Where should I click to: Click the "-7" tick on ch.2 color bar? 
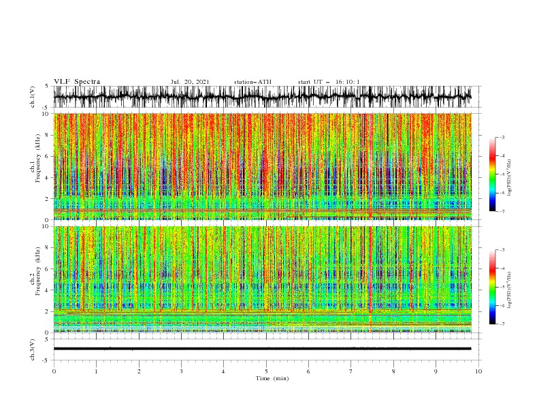pyautogui.click(x=502, y=324)
